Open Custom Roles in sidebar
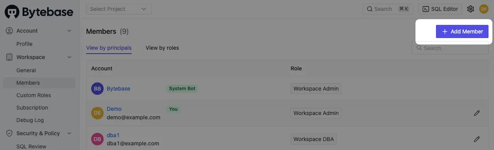Screen dimensions: 494x150 point(34,95)
